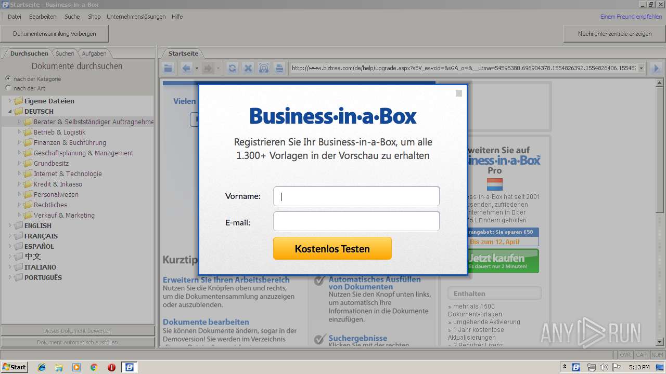Open Google Chrome from taskbar
The height and width of the screenshot is (374, 666).
click(94, 367)
